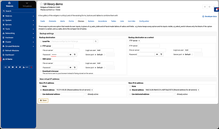Image resolution: width=219 pixels, height=129 pixels.
Task: Expand the Networking sidebar category
Action: click(18, 33)
